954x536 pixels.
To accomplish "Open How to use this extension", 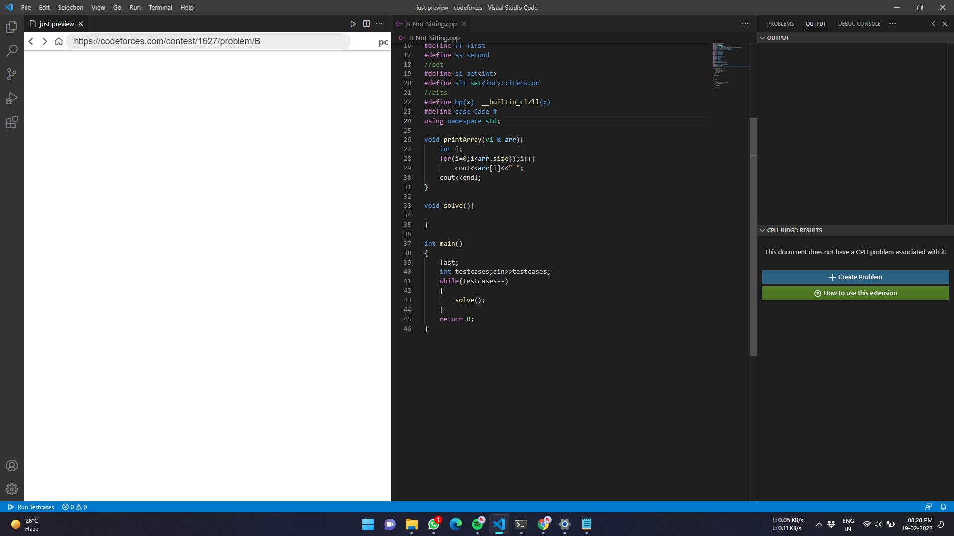I will pos(855,293).
